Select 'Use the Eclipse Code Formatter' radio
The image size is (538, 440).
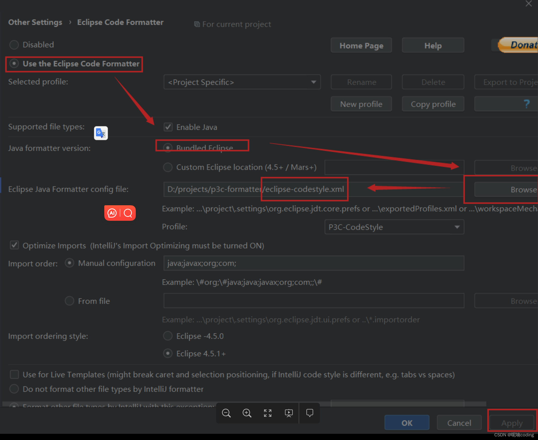(x=14, y=64)
